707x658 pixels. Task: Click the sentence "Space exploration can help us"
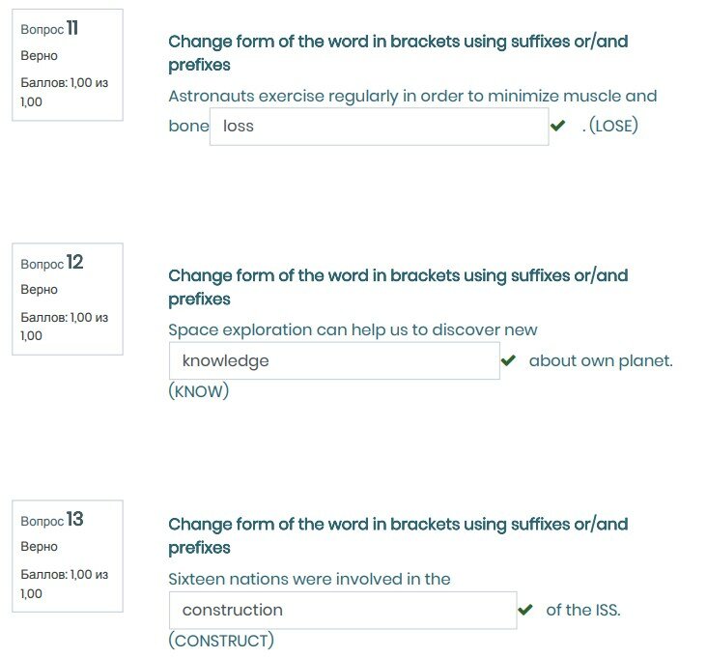[x=353, y=329]
